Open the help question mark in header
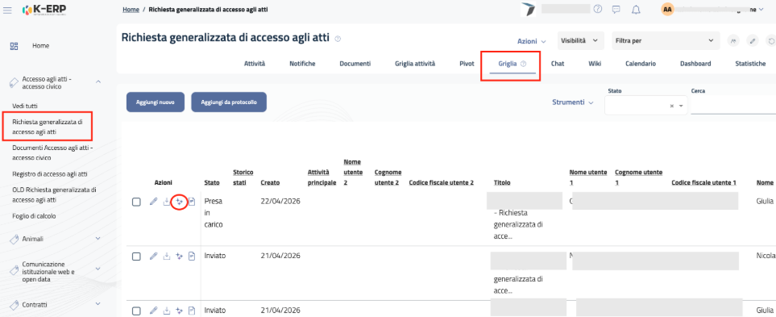 tap(598, 9)
